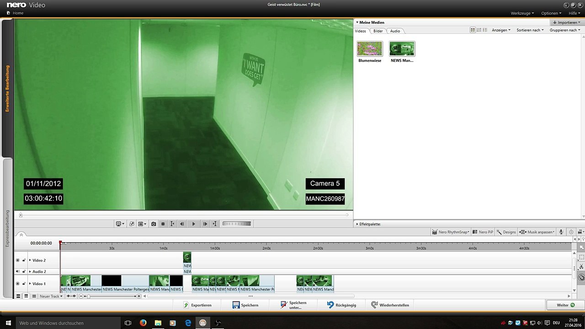Toggle the magnet snapping tool
Viewport: 585px width, 329px height.
[581, 277]
